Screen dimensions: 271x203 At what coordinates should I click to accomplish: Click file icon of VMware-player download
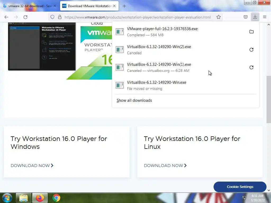pyautogui.click(x=120, y=32)
